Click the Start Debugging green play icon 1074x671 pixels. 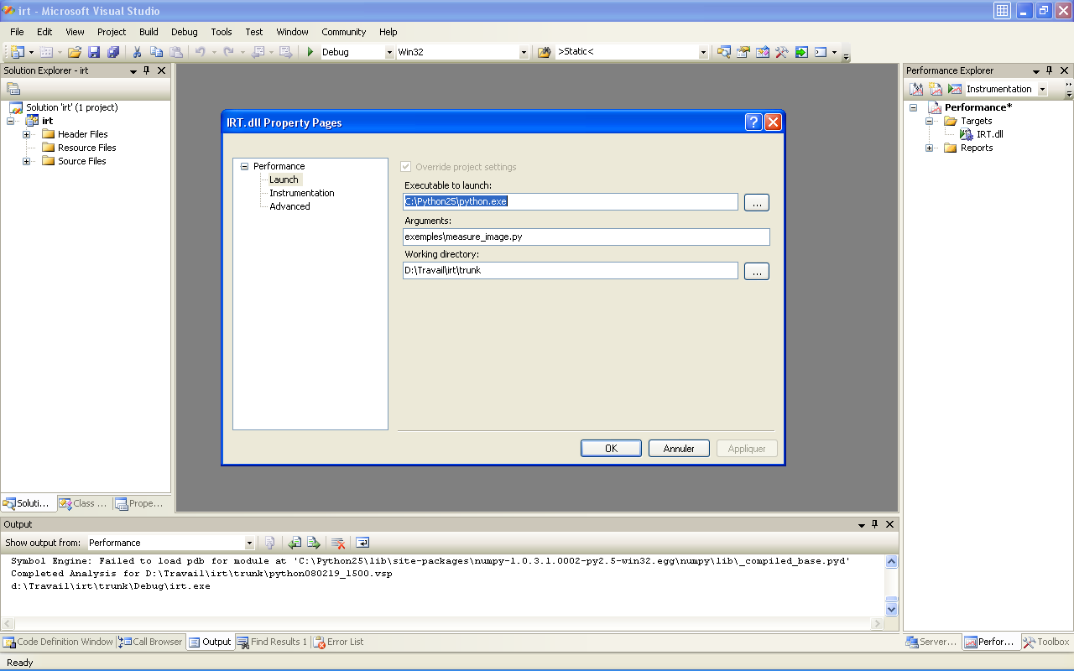tap(310, 52)
